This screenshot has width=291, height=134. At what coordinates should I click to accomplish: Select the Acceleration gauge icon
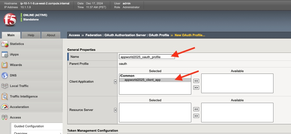pos(5,107)
